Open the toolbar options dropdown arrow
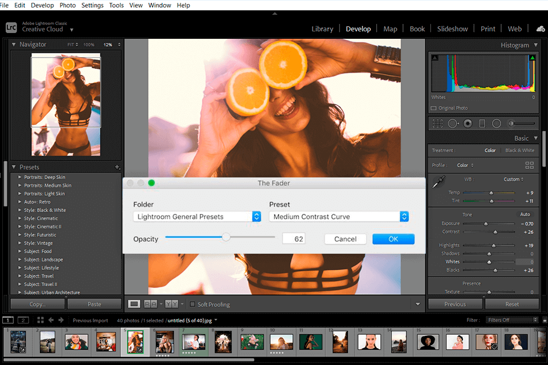Image resolution: width=548 pixels, height=365 pixels. [x=418, y=304]
